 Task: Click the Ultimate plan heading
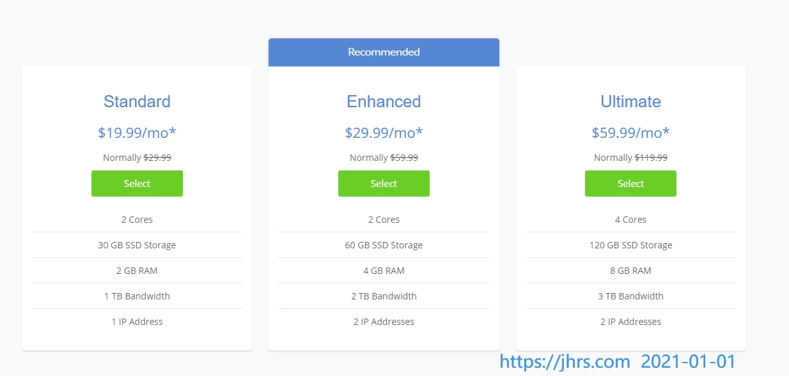(630, 102)
